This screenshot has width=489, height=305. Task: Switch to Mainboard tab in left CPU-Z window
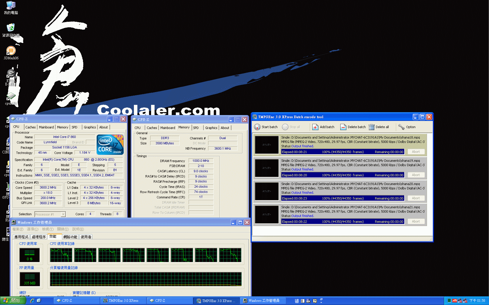coord(46,127)
